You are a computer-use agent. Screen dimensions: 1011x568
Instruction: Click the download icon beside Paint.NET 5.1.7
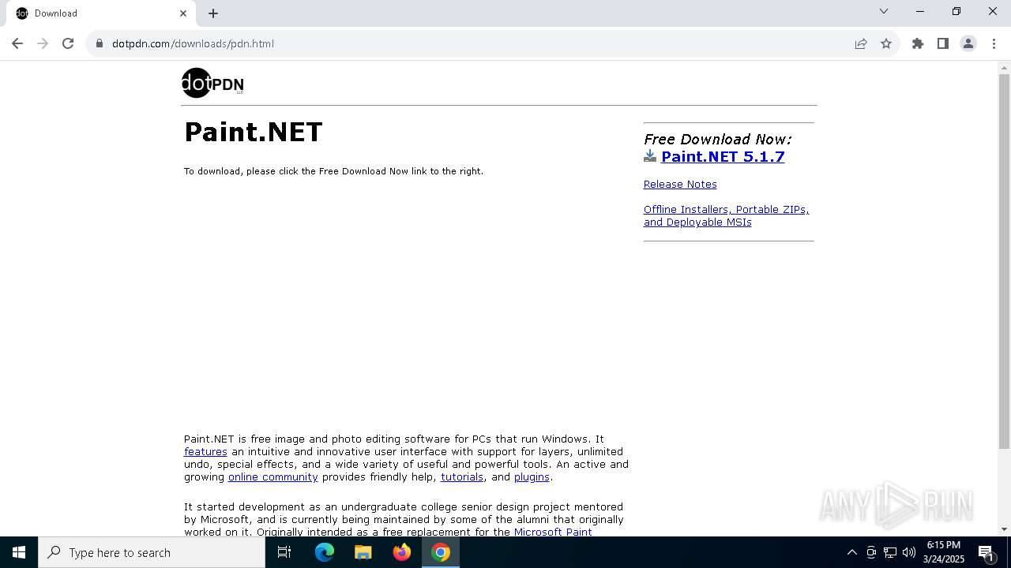tap(650, 156)
